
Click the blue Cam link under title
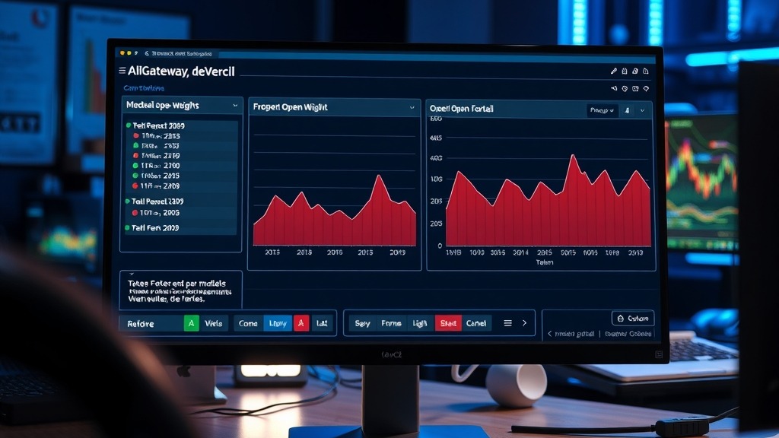click(144, 88)
